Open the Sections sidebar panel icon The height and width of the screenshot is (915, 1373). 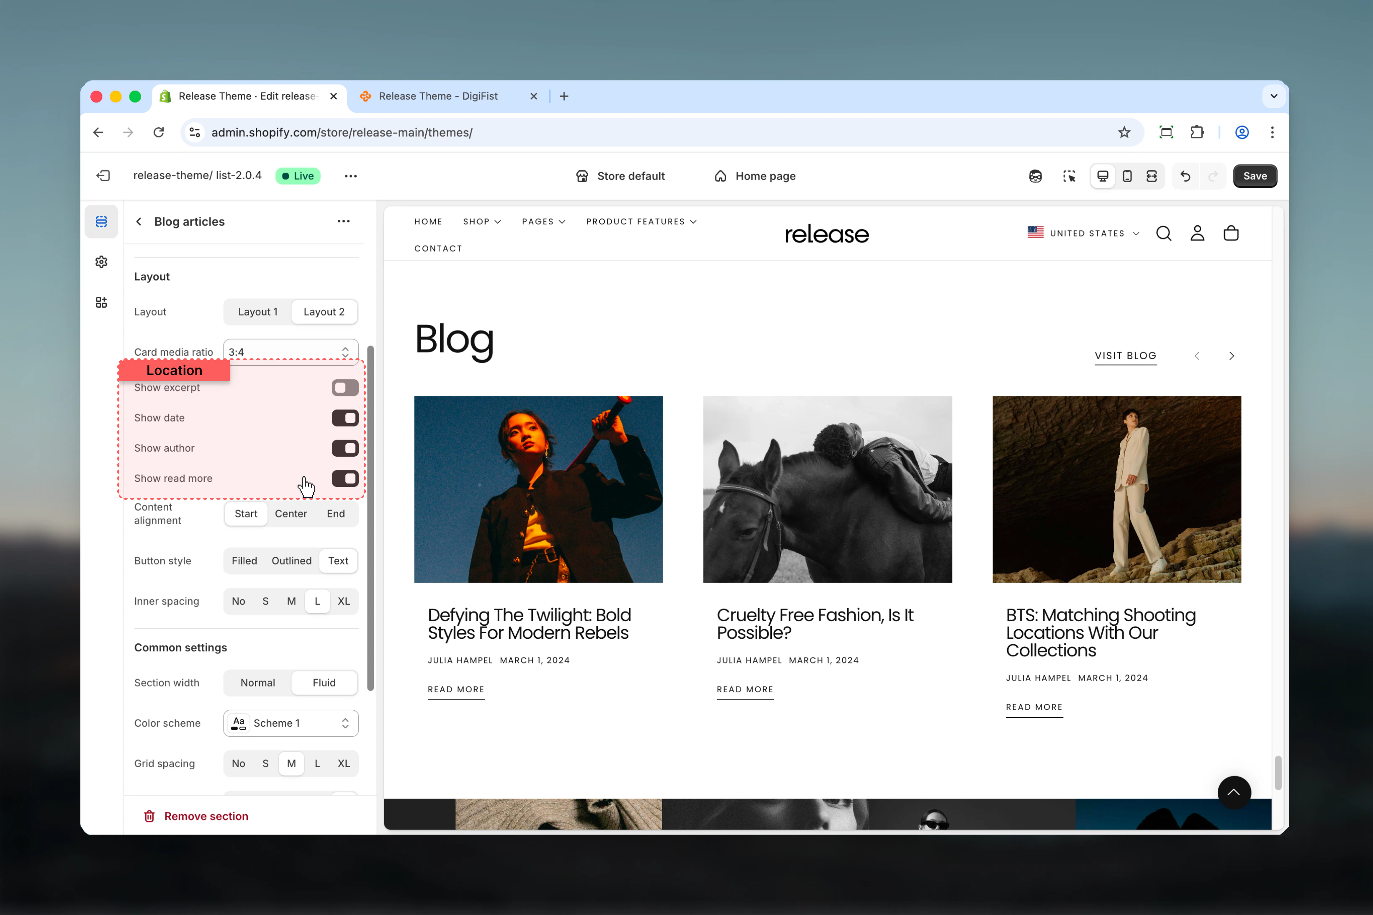(102, 222)
